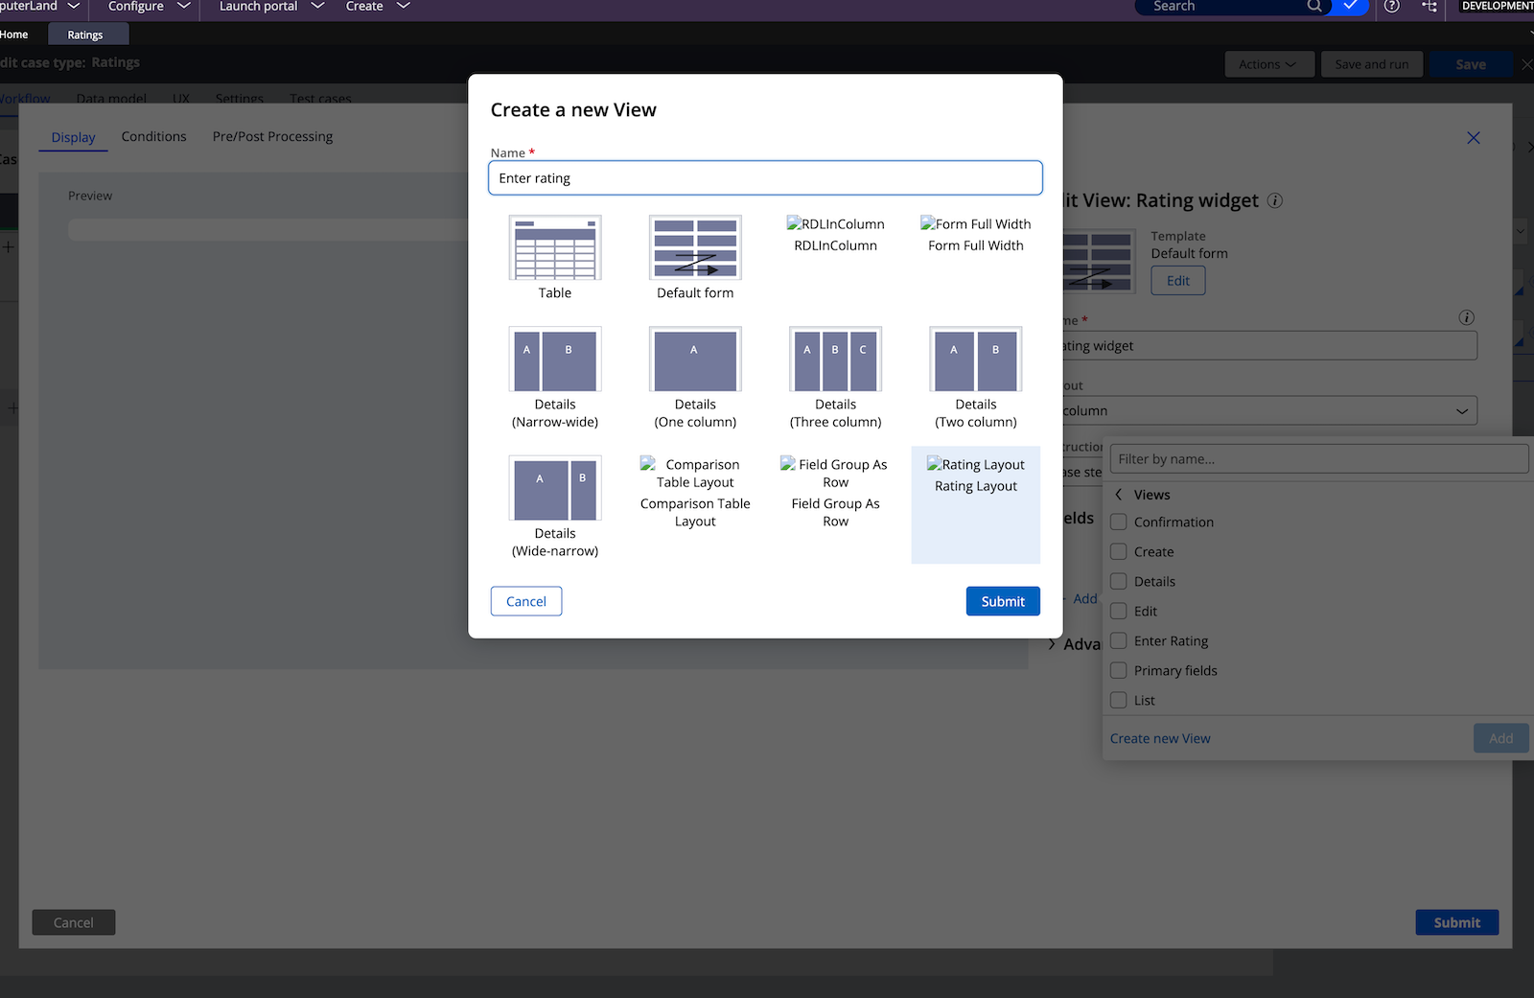The height and width of the screenshot is (998, 1534).
Task: Open the Actions dropdown
Action: [1267, 64]
